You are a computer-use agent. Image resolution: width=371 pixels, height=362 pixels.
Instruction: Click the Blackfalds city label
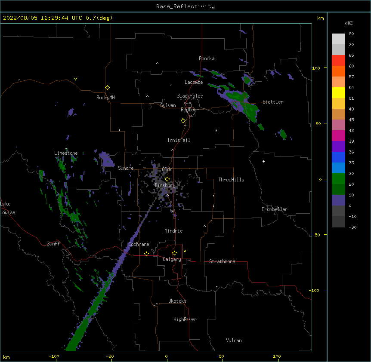point(190,96)
